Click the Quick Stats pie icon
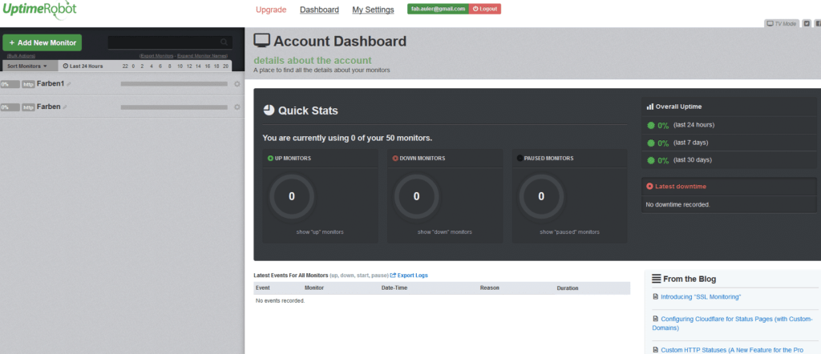The height and width of the screenshot is (354, 821). 269,111
